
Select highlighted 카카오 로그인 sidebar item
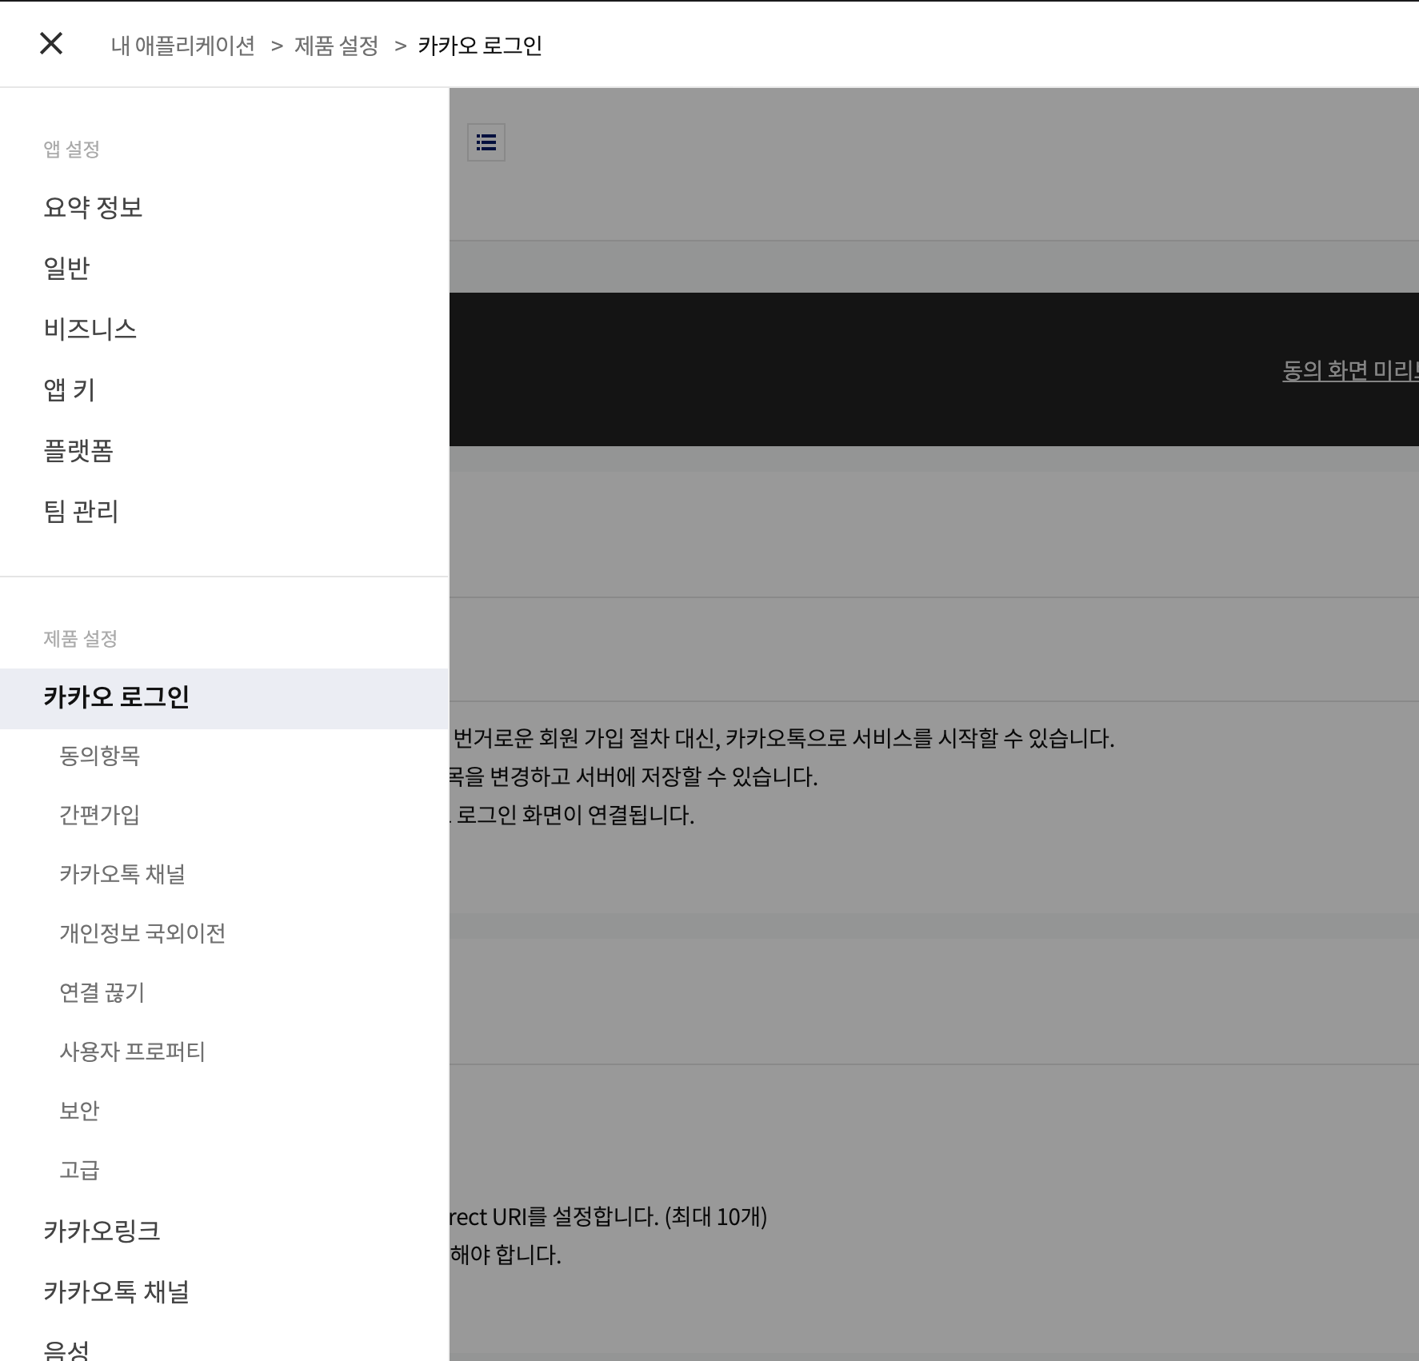pos(224,698)
